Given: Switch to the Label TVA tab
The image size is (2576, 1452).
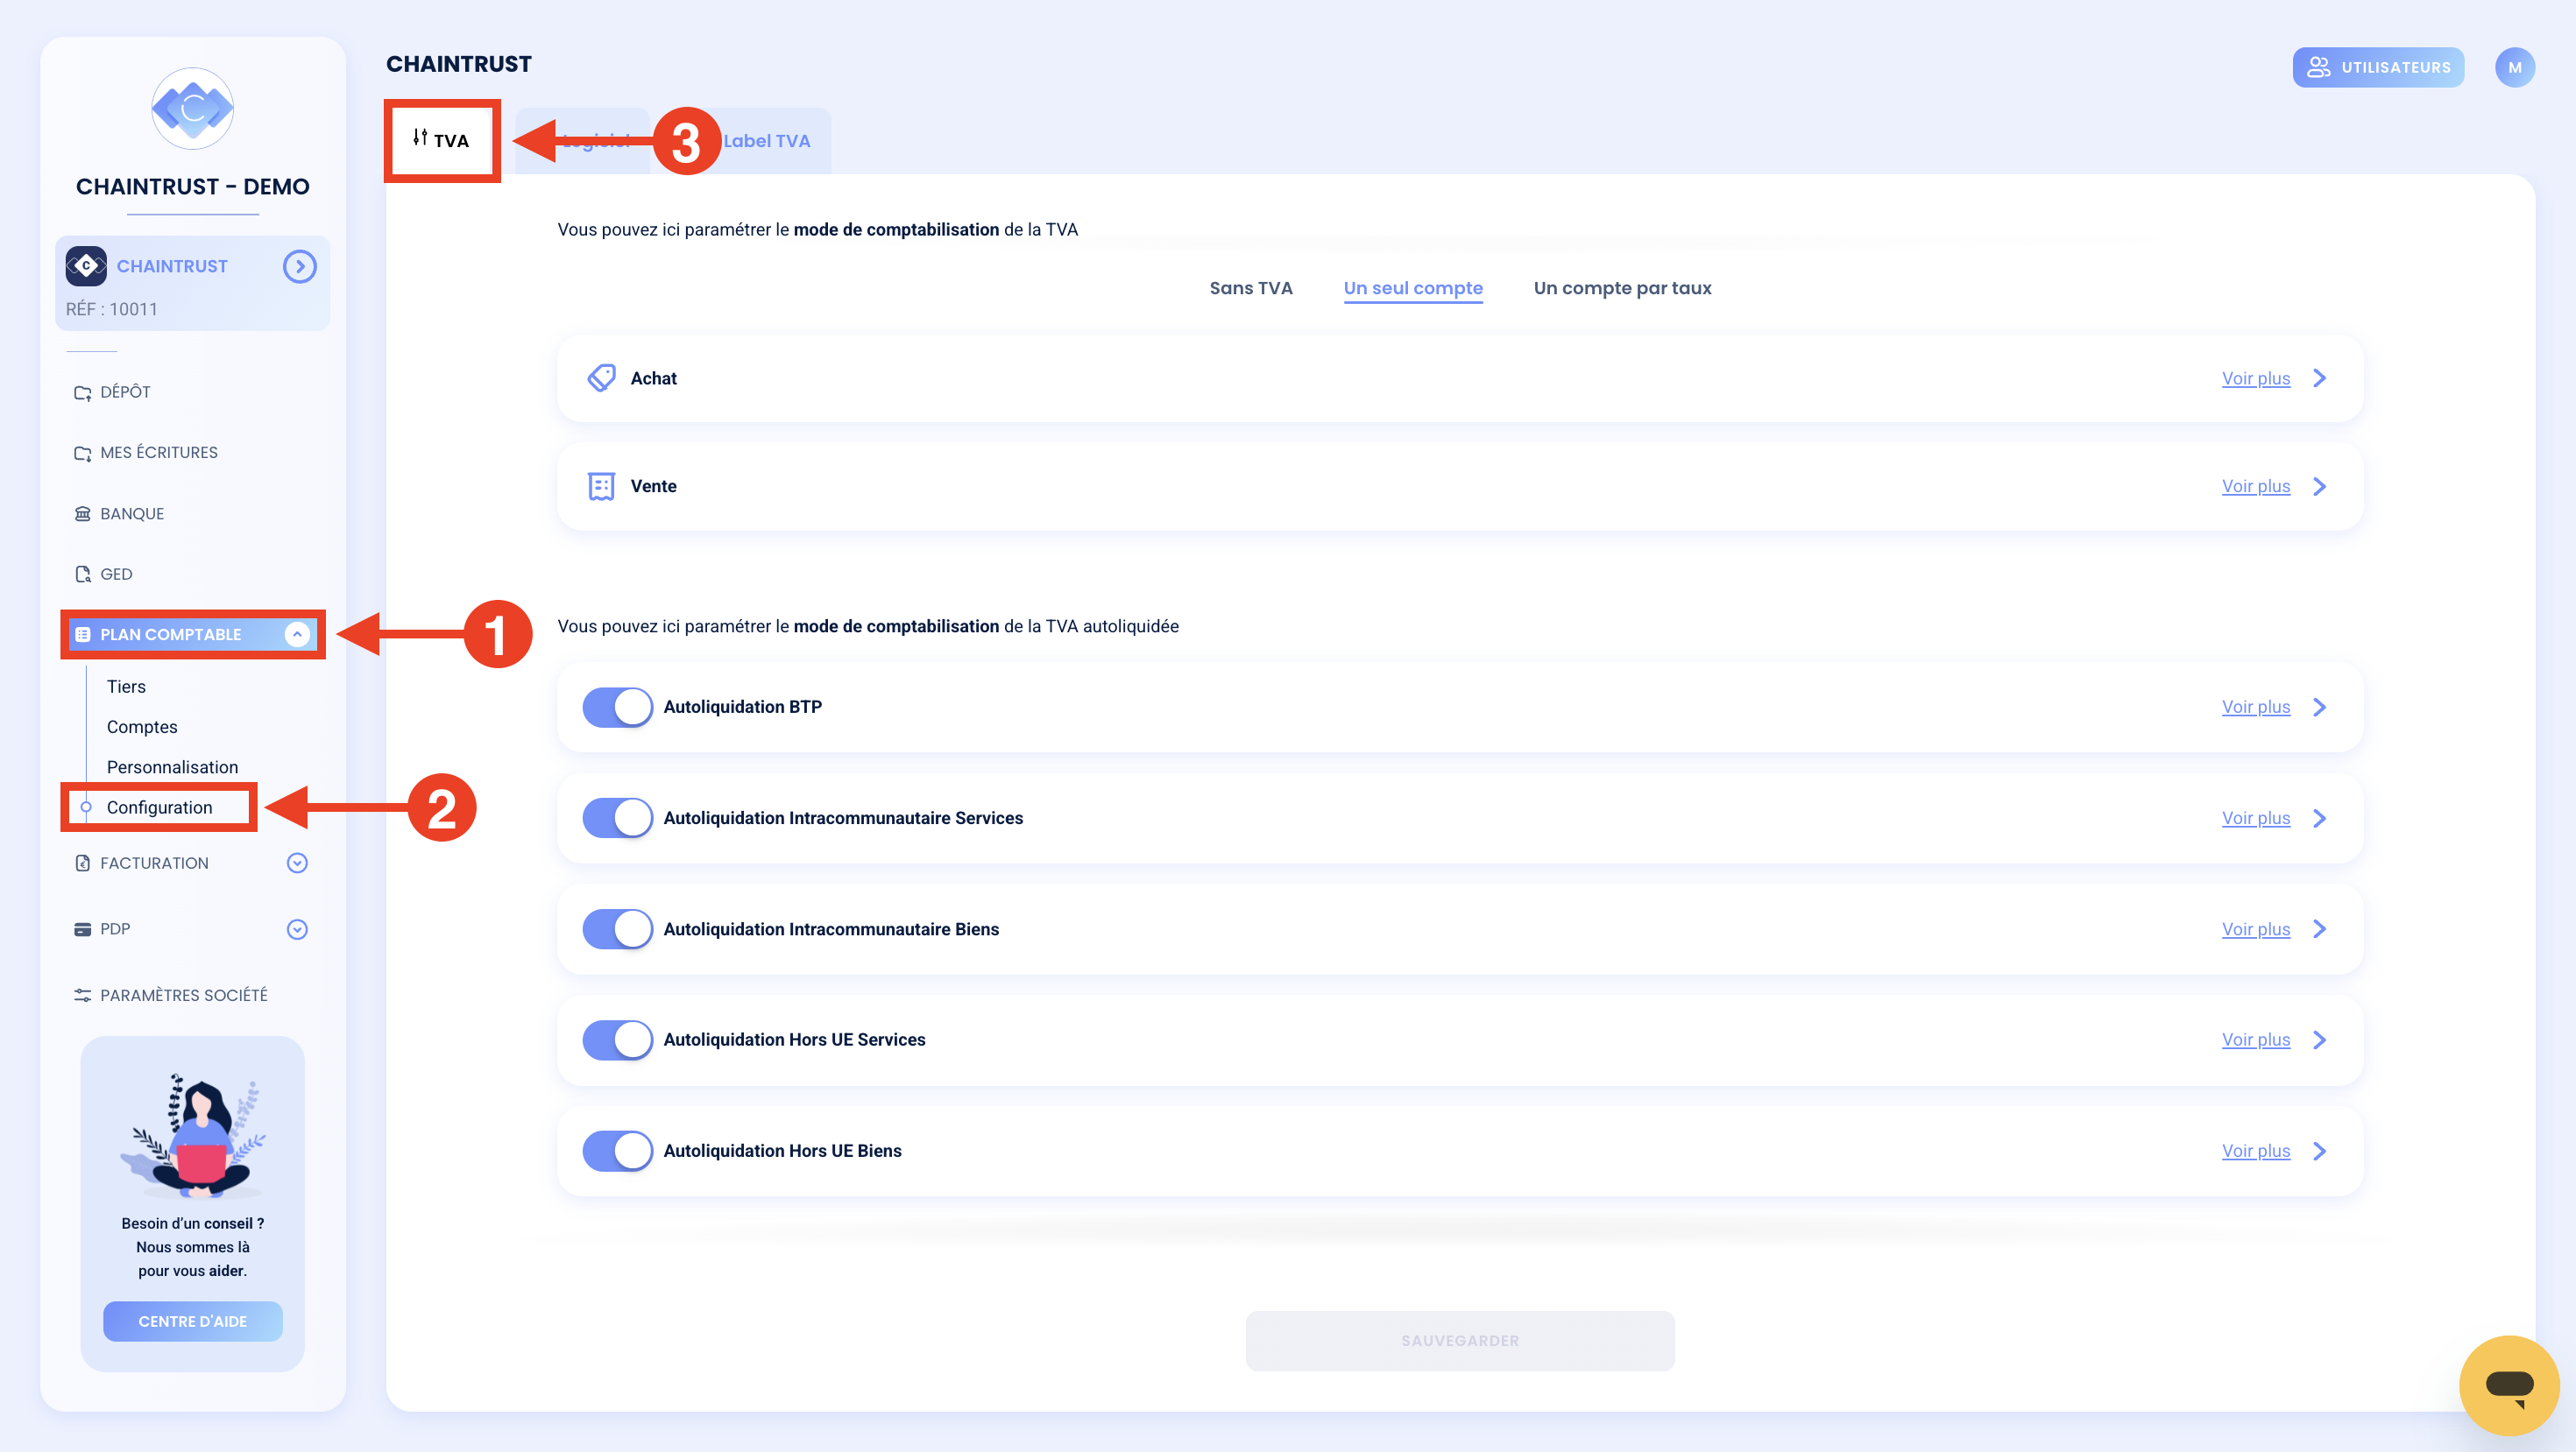Looking at the screenshot, I should tap(766, 141).
